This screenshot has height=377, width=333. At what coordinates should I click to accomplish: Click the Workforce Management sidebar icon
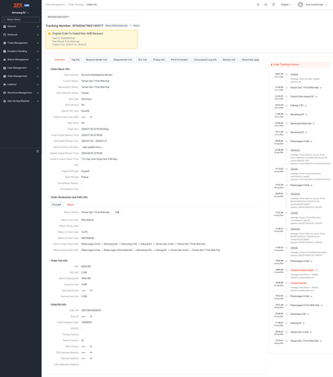pos(5,93)
